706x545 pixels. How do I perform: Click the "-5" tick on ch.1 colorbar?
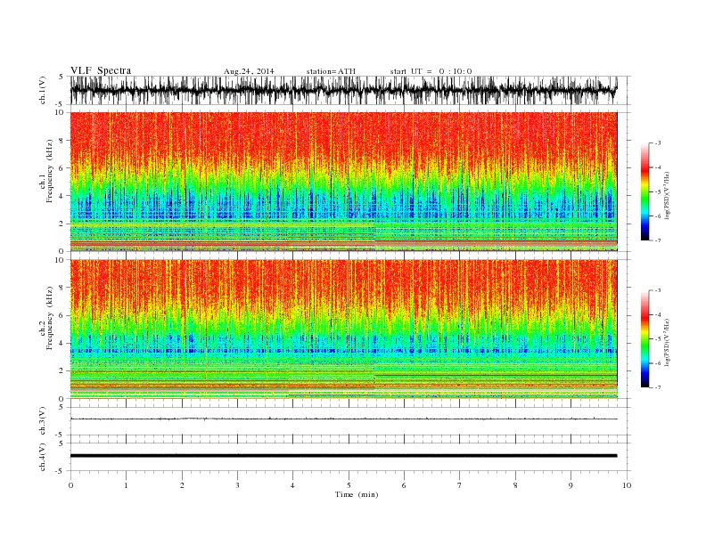658,192
